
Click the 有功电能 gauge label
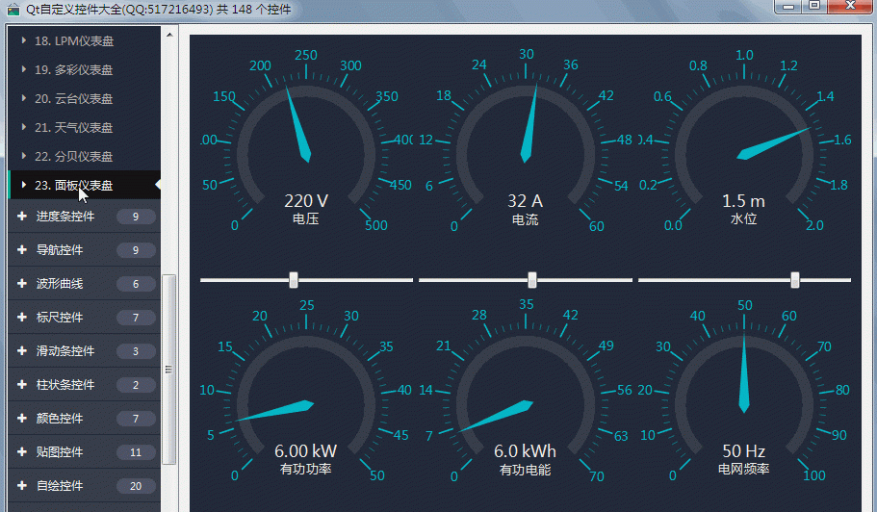526,470
